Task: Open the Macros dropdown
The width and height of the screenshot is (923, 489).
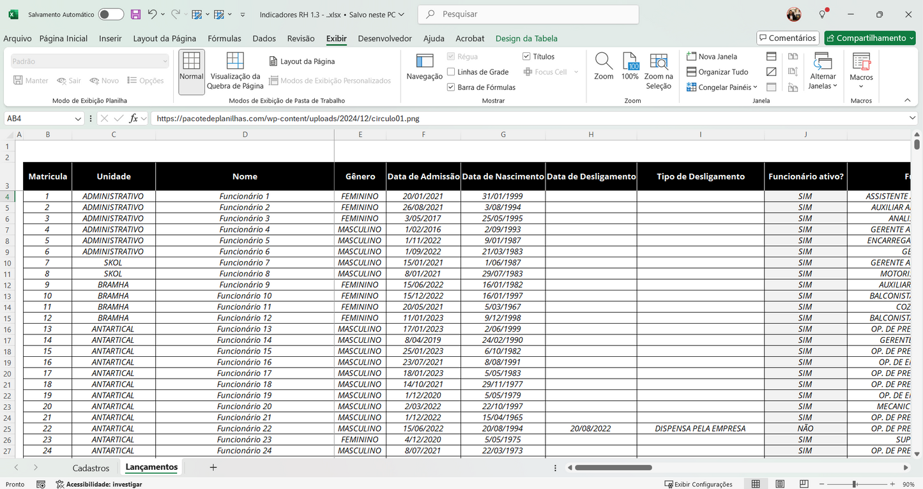Action: (861, 86)
